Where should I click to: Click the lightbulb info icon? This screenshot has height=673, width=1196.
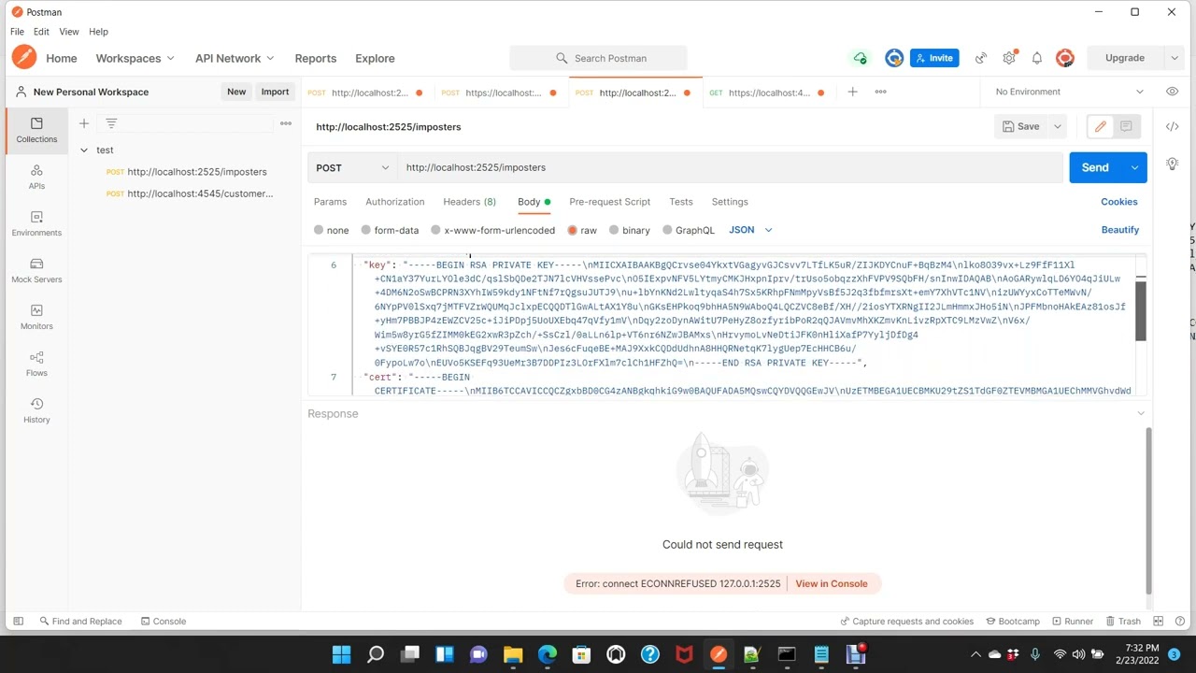click(x=1172, y=165)
